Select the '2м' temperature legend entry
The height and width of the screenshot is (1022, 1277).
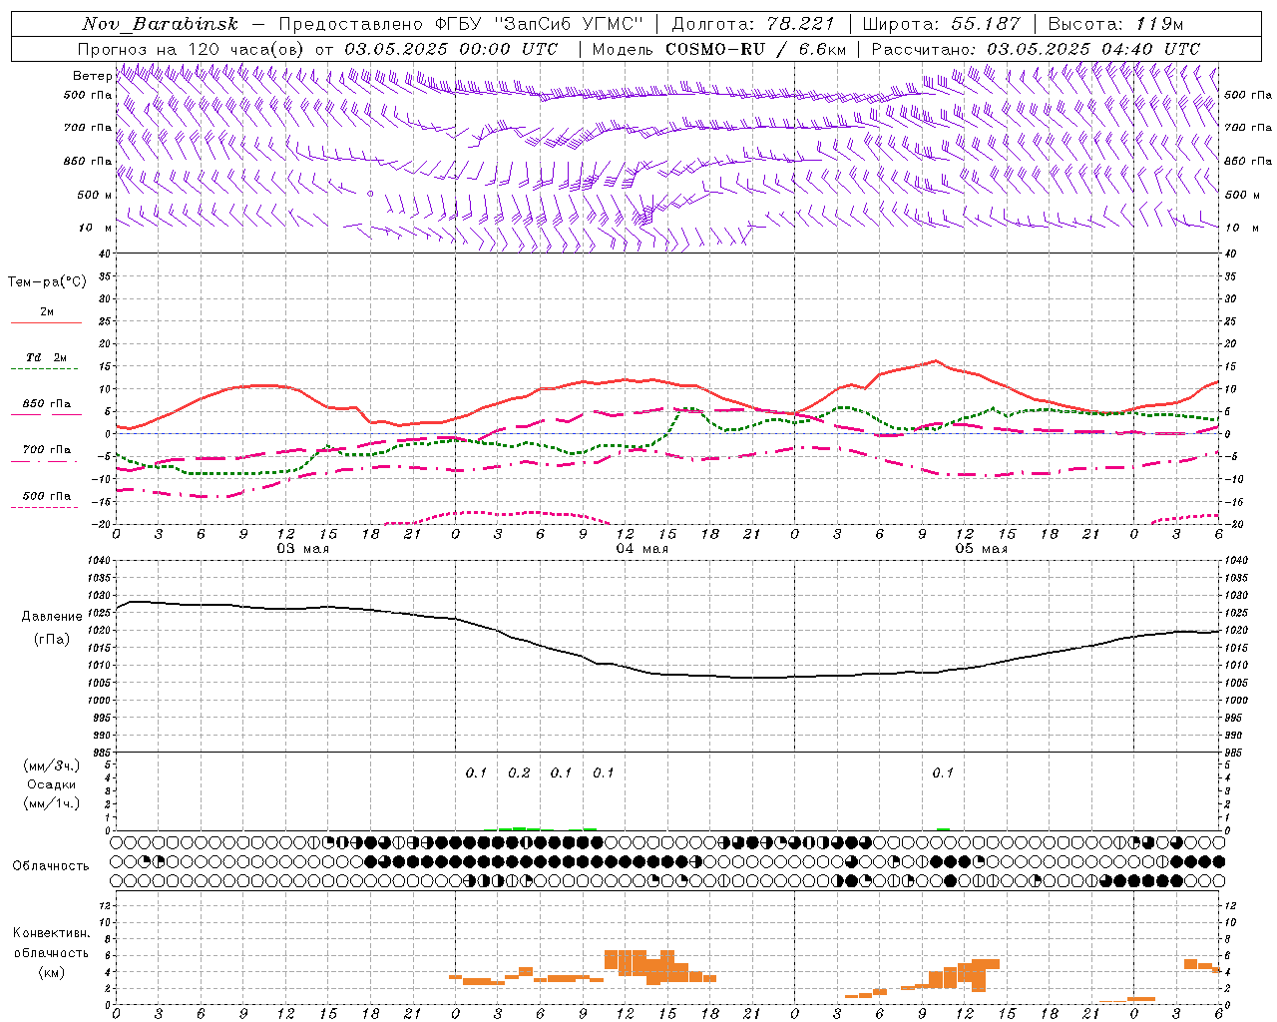coord(47,312)
